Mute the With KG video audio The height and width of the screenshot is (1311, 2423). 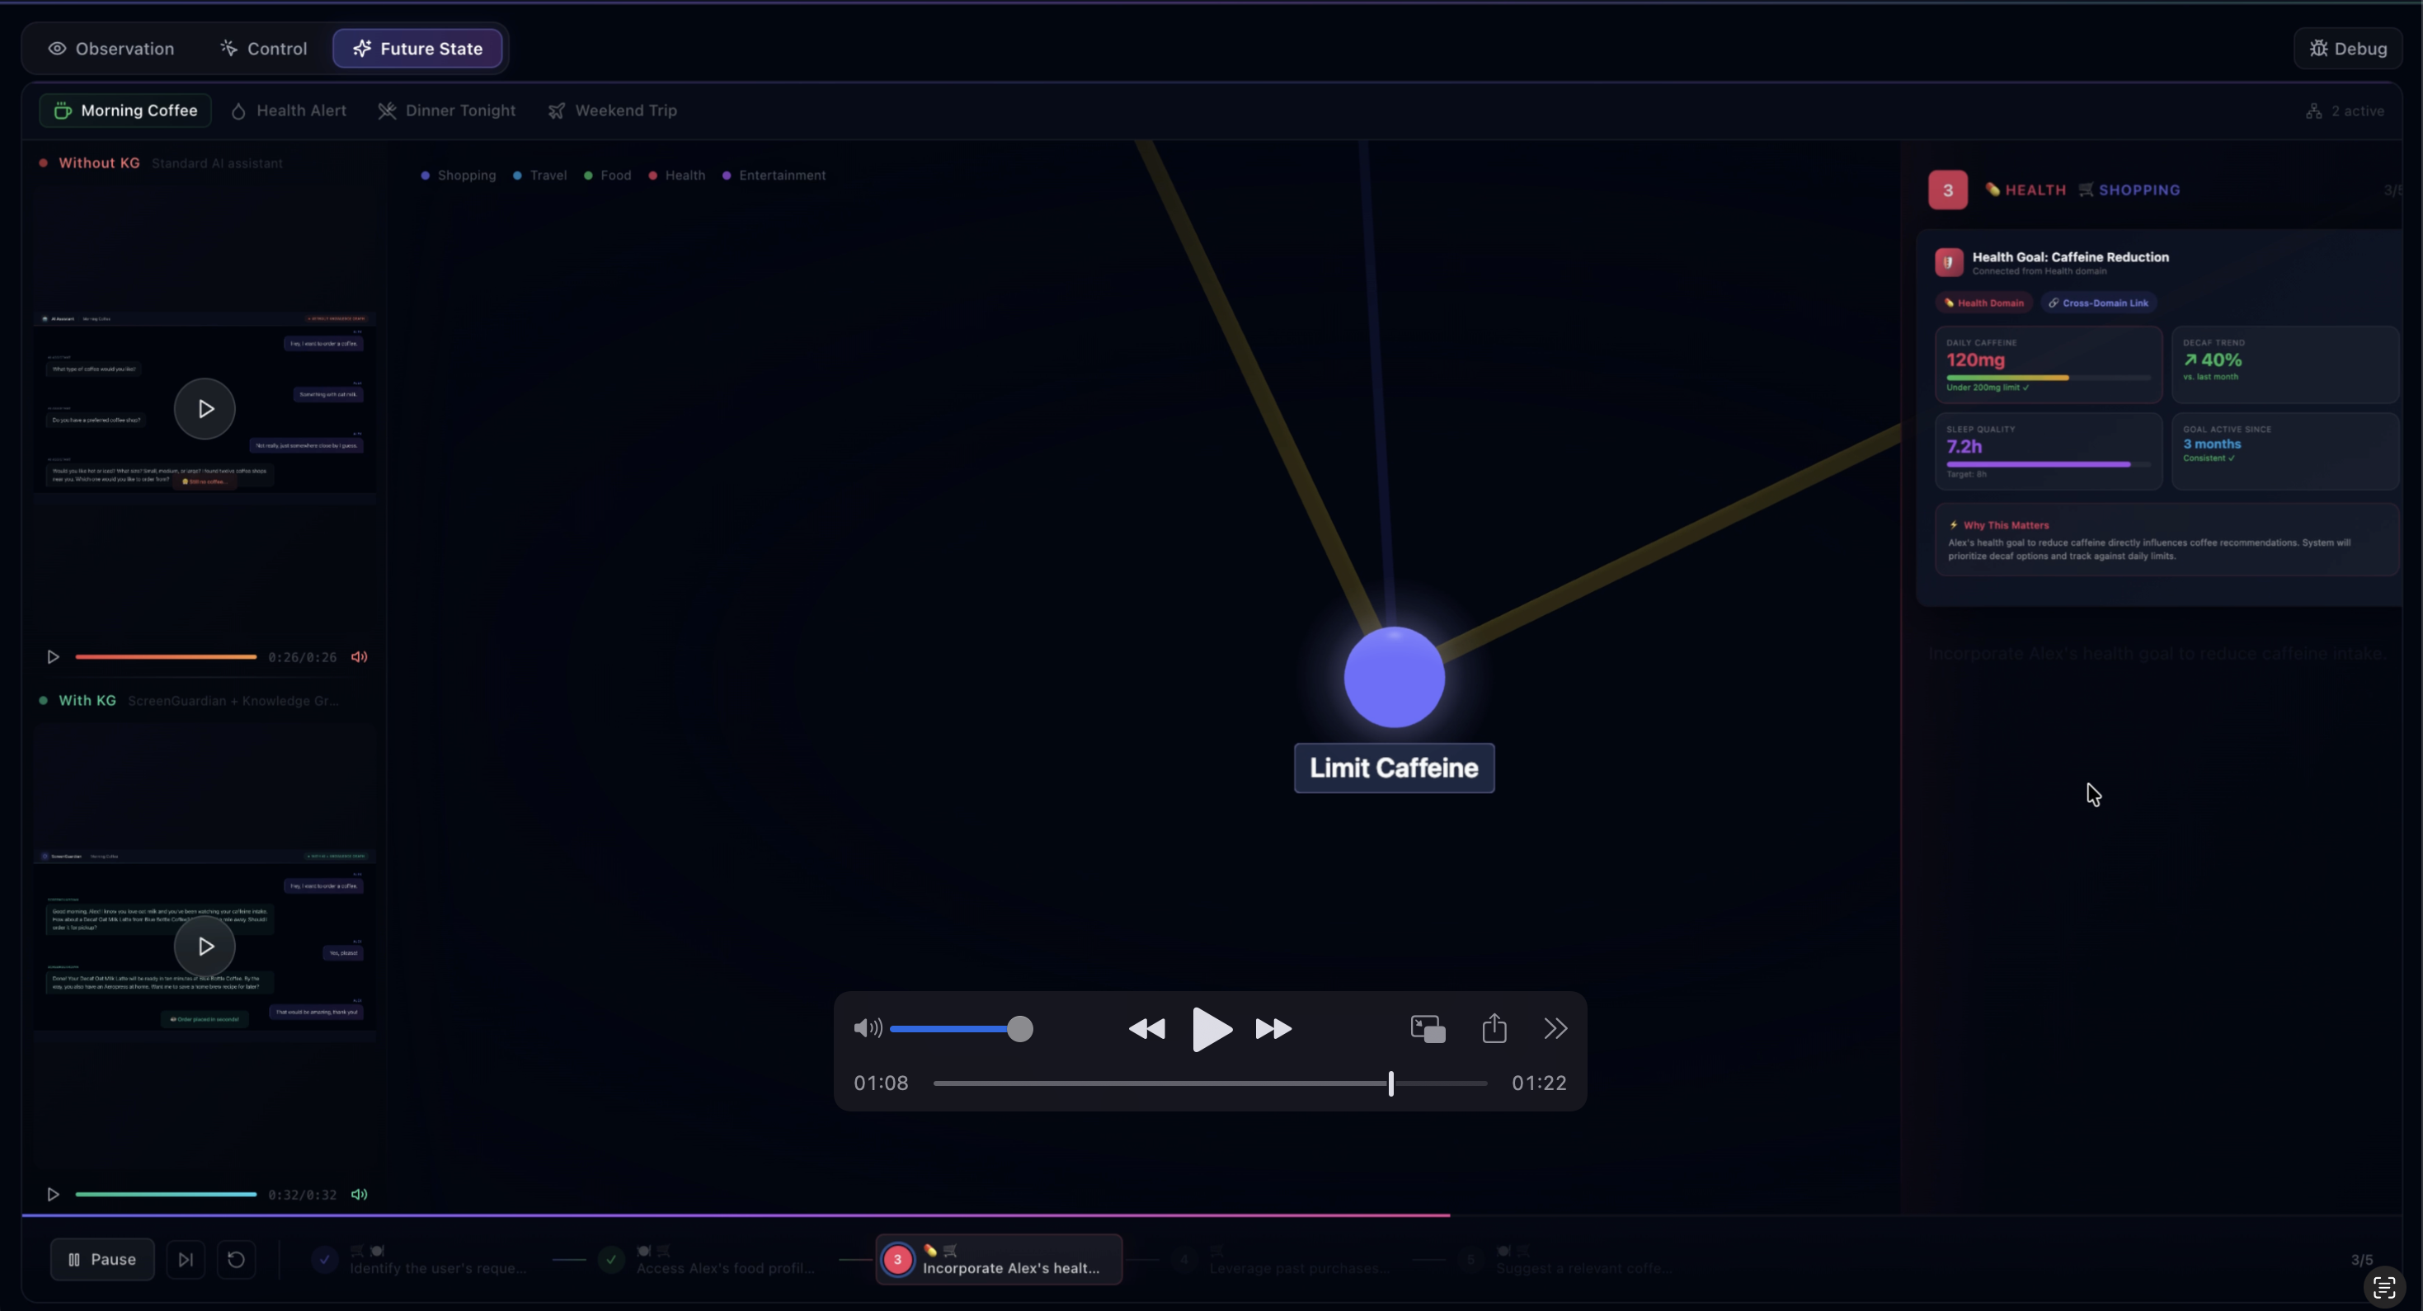(360, 1195)
